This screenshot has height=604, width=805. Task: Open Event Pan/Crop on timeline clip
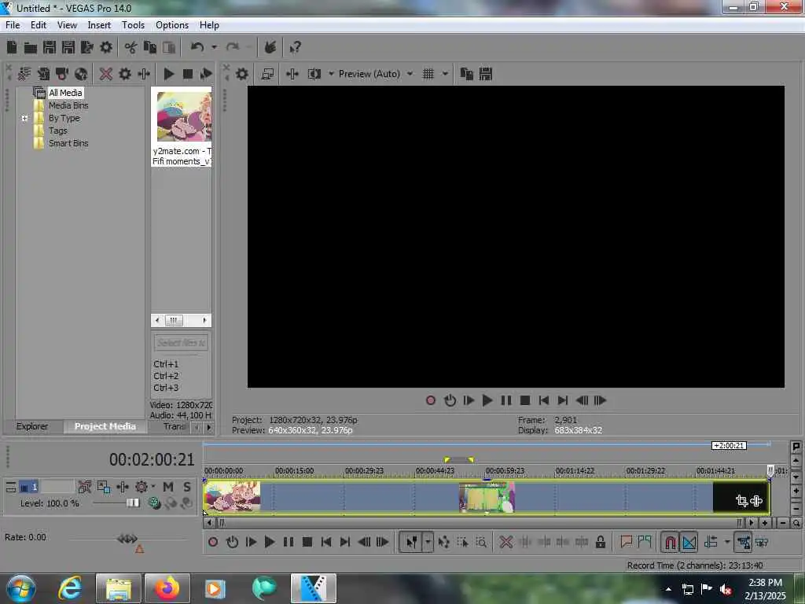(741, 501)
